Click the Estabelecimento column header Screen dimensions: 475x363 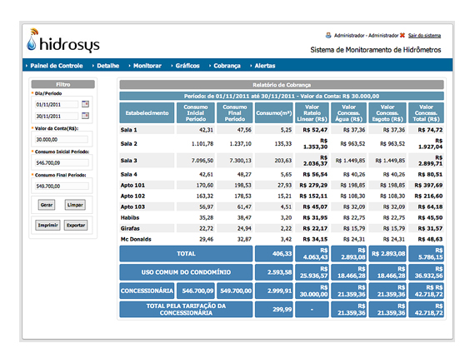(x=147, y=113)
